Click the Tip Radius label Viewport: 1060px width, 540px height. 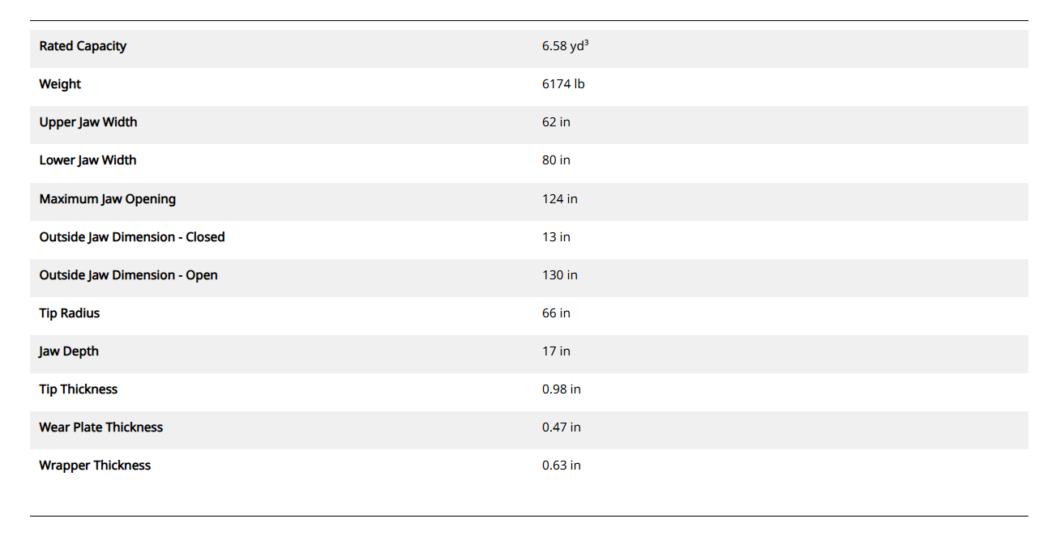pos(70,313)
